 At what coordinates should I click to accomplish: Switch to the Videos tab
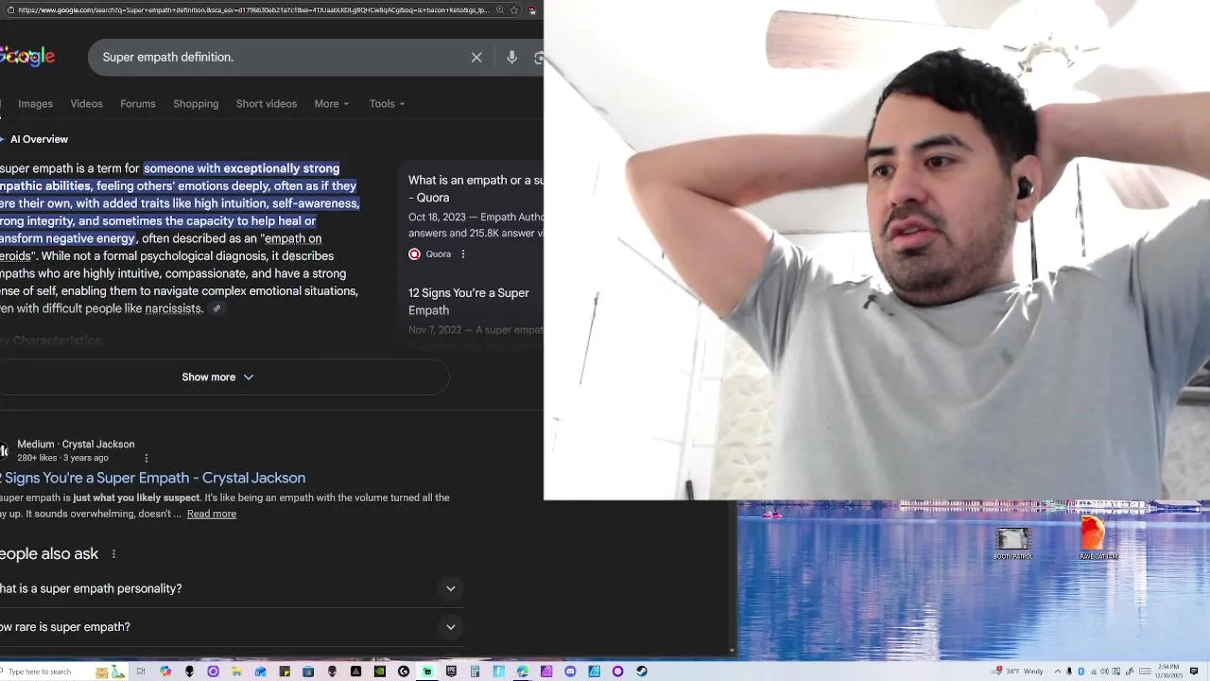[x=86, y=104]
